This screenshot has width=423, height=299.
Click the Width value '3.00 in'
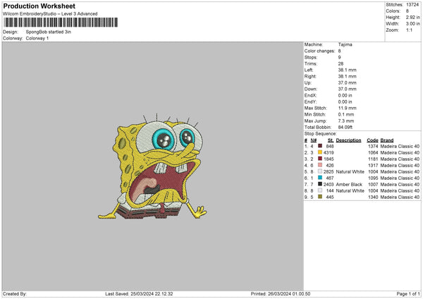click(x=412, y=24)
